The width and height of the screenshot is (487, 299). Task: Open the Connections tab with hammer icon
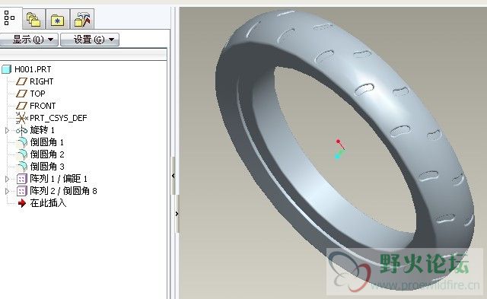[82, 19]
